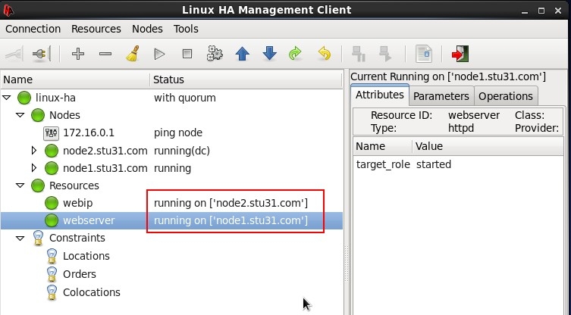
Task: Click the green curved arrow icon
Action: pyautogui.click(x=295, y=55)
